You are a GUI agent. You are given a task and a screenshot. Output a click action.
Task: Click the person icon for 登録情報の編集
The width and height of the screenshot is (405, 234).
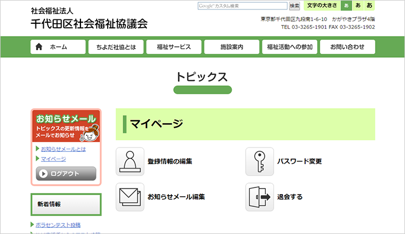[x=130, y=161]
